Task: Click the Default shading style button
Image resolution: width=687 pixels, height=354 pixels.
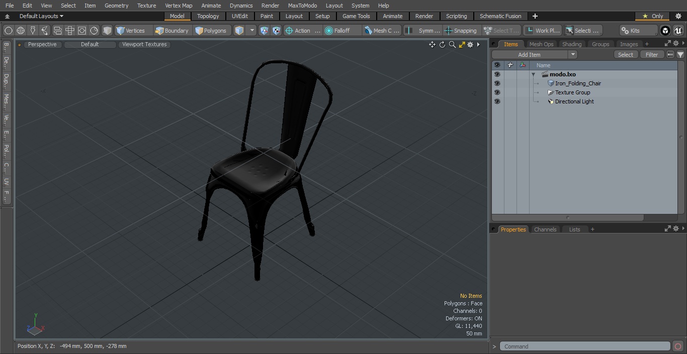Action: (90, 44)
